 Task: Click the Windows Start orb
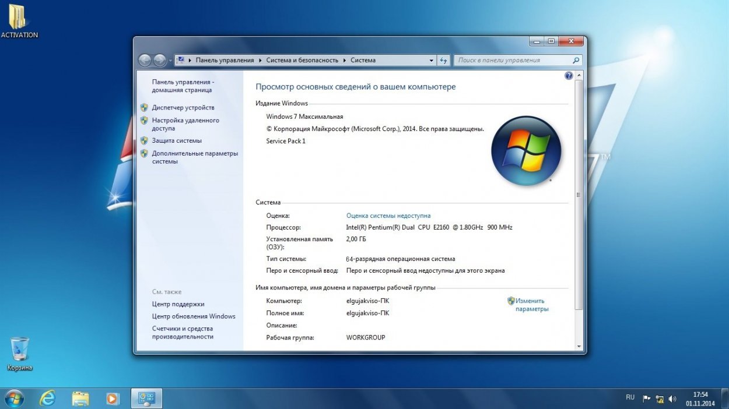tap(14, 399)
